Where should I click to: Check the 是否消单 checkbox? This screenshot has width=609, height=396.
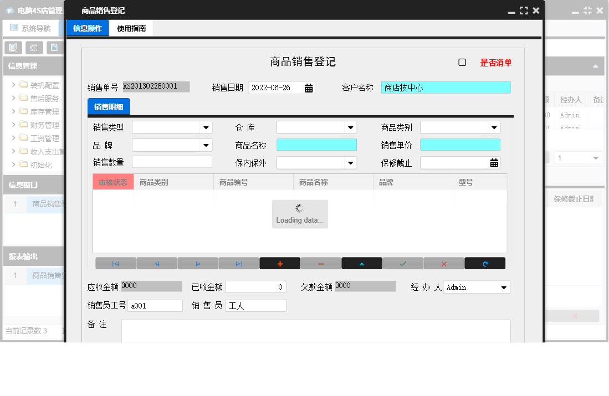463,63
